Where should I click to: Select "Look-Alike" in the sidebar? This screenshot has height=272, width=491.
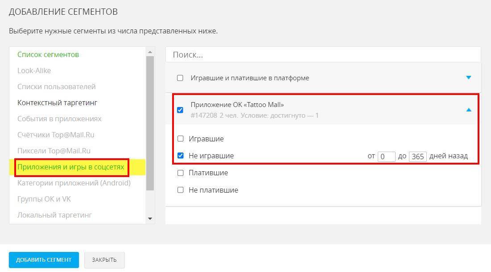34,70
